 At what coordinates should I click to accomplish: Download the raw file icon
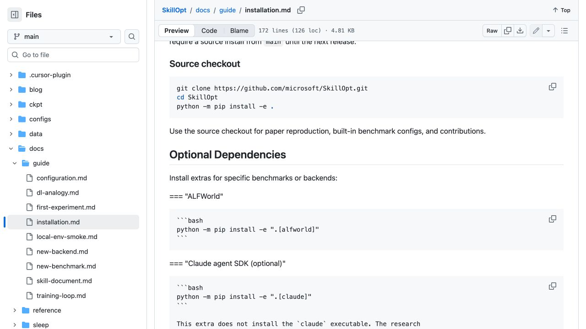[520, 31]
